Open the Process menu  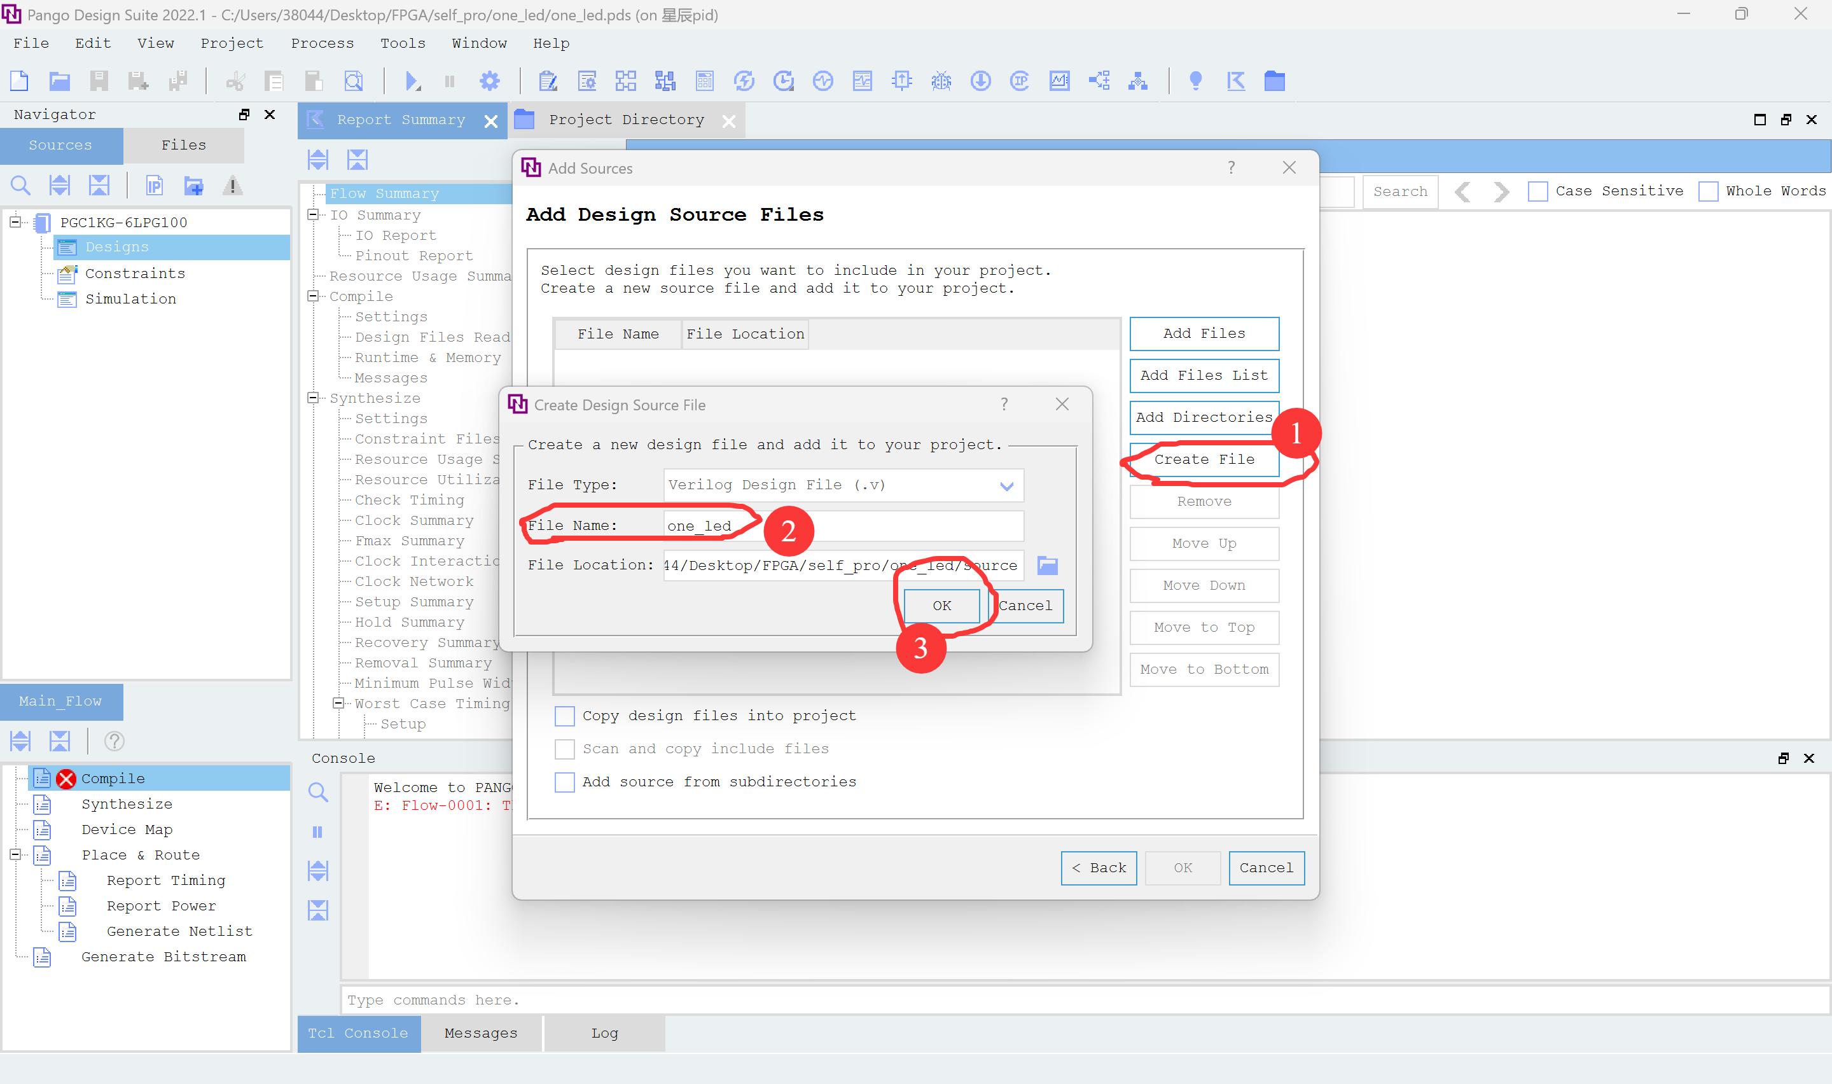(322, 43)
